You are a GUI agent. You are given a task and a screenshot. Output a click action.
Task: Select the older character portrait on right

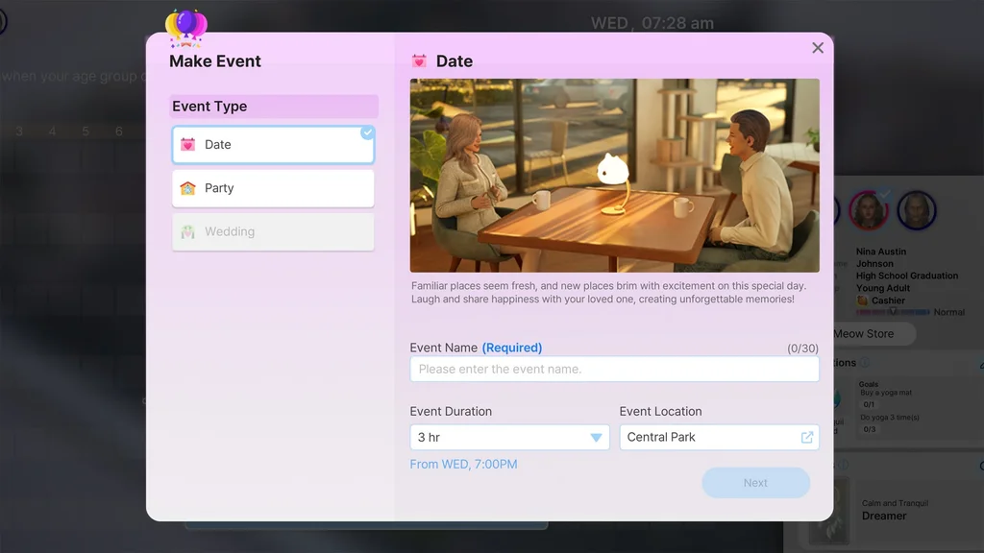tap(917, 211)
